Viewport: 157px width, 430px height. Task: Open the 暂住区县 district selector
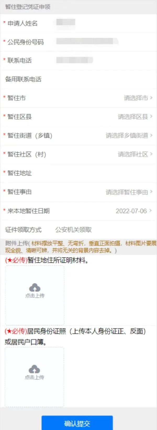tap(78, 117)
